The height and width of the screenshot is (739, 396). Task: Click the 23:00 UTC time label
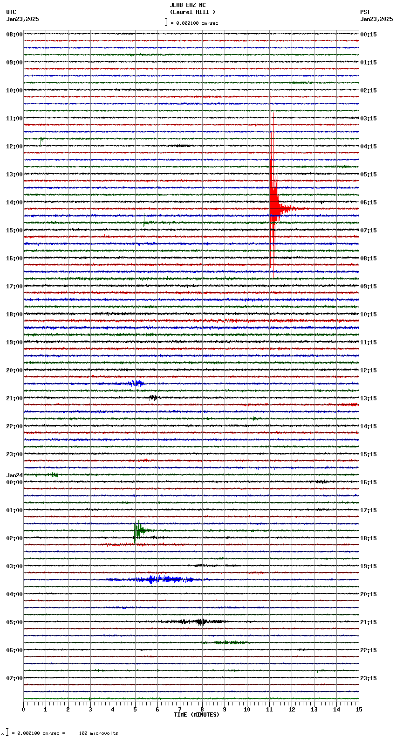14,454
